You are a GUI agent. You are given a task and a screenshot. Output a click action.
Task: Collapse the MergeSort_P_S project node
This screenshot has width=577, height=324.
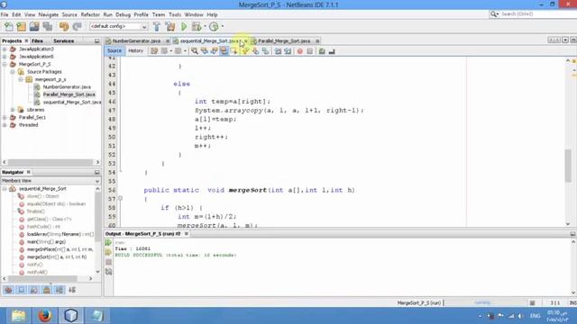click(x=5, y=64)
